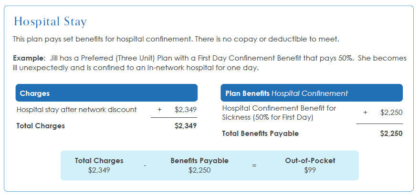Click the equals sign in the summary bar
Screen dimensions: 419x196
[x=254, y=165]
